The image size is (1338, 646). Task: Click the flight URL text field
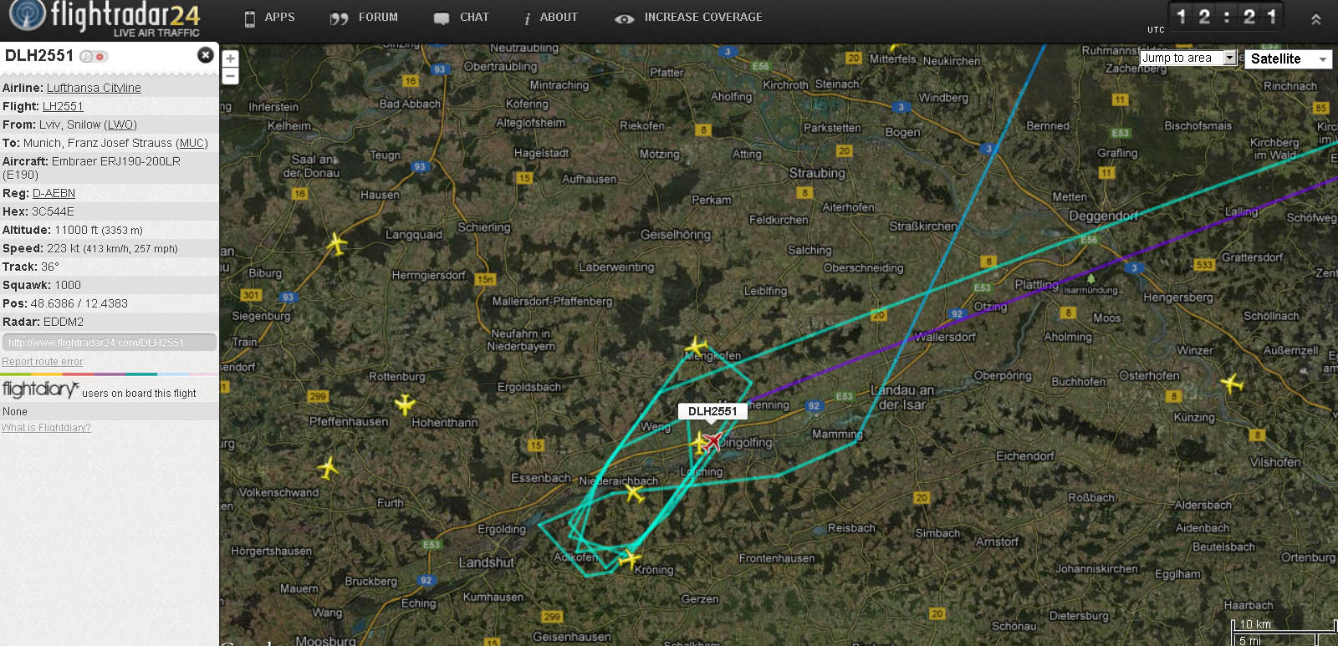coord(110,342)
